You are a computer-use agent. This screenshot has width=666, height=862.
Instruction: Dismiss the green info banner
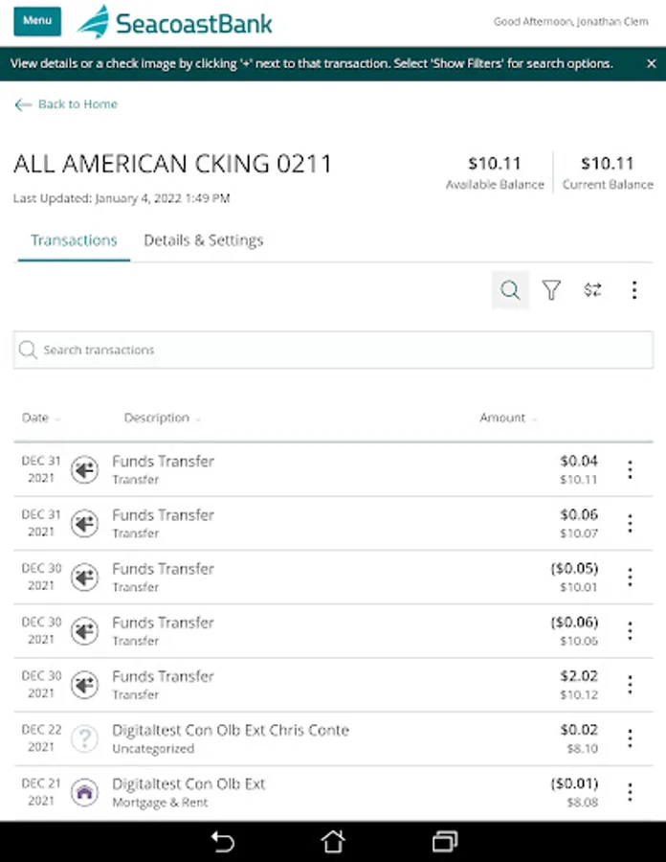(x=650, y=64)
